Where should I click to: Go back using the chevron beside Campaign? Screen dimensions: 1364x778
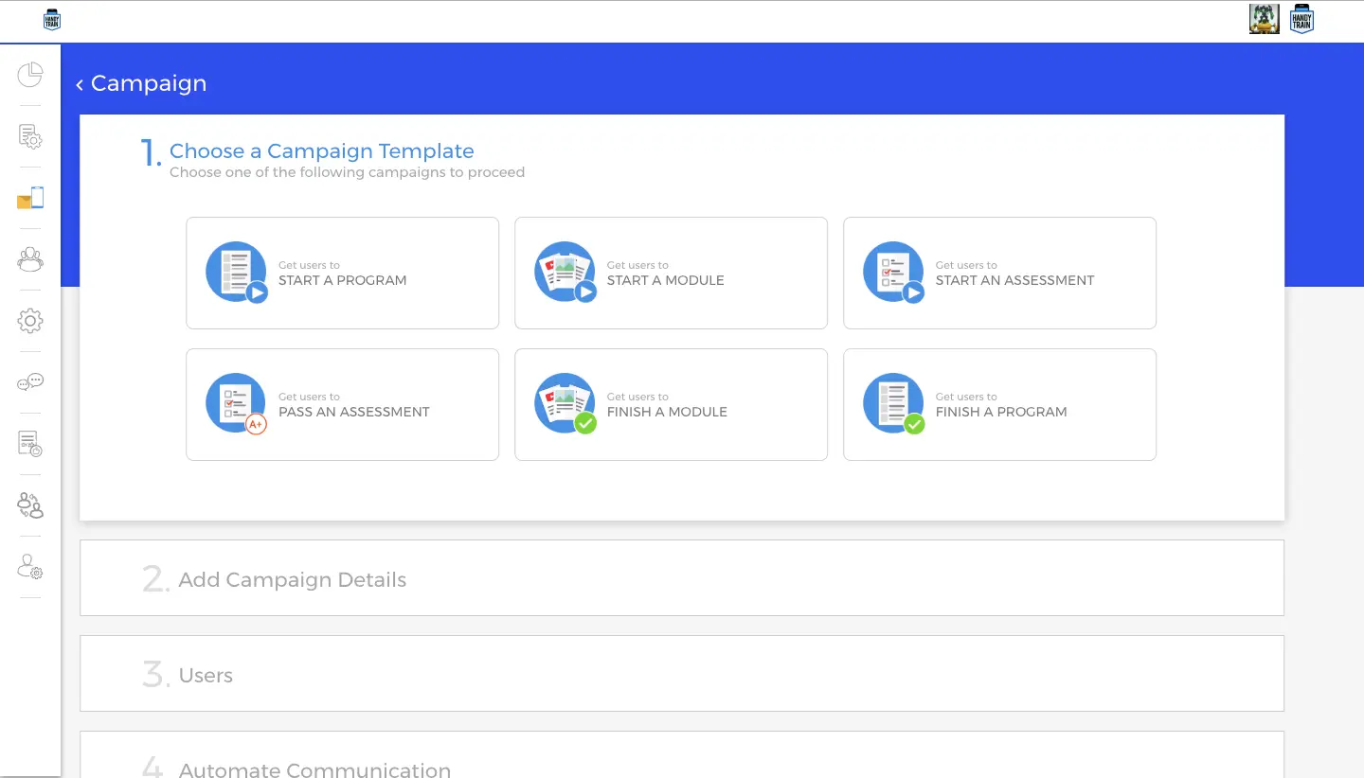80,85
